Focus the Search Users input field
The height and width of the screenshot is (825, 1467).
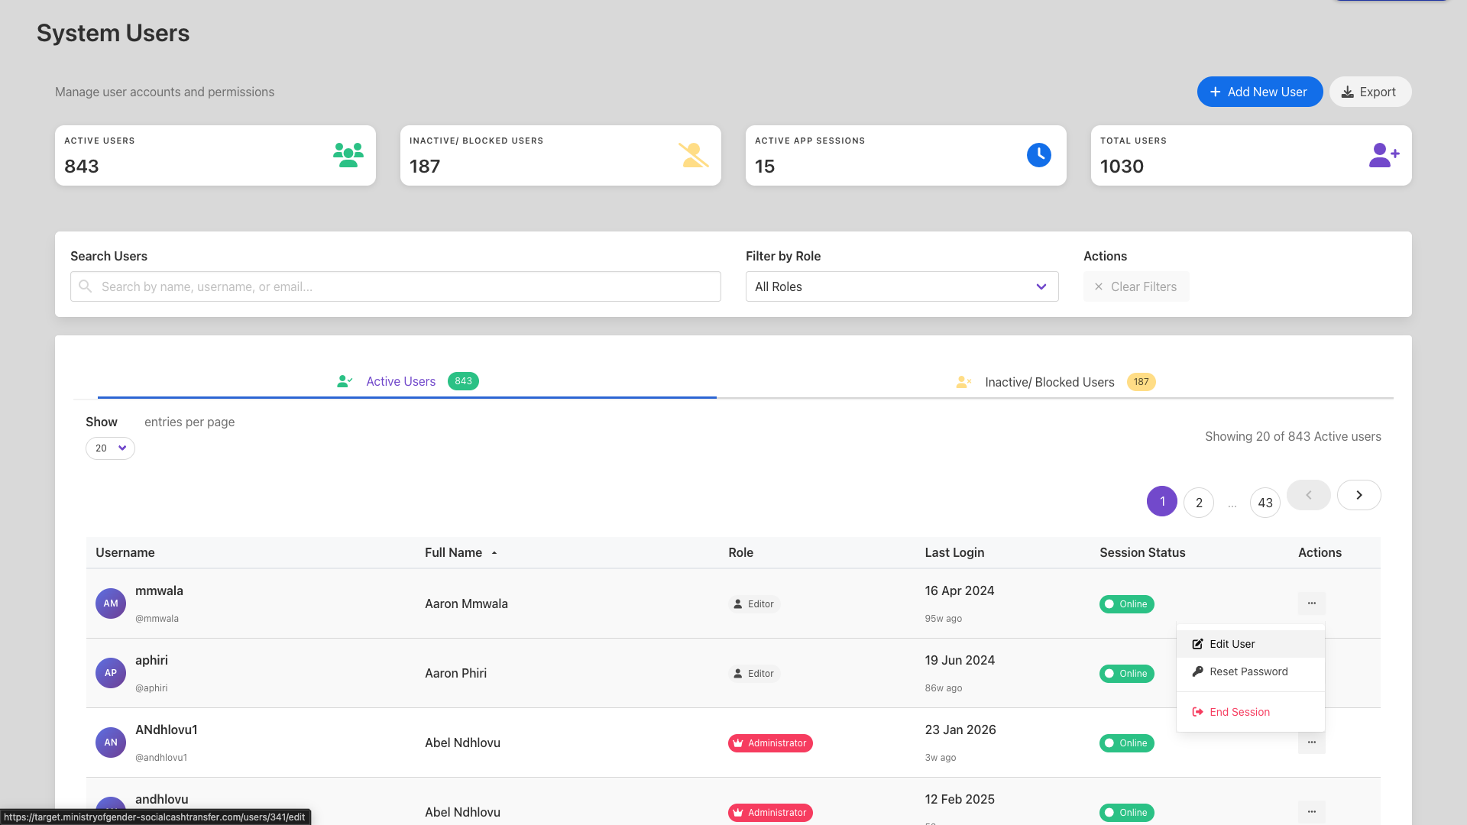point(396,286)
